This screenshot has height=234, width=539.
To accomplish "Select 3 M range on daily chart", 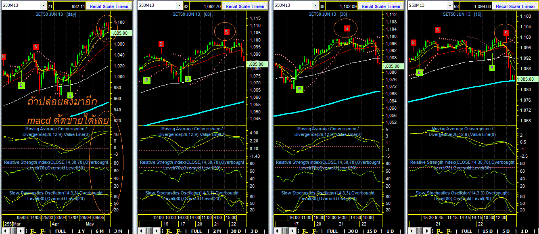I will pyautogui.click(x=118, y=231).
